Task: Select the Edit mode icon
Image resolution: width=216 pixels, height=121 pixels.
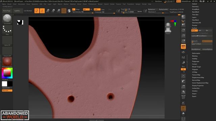Action: tap(37, 11)
